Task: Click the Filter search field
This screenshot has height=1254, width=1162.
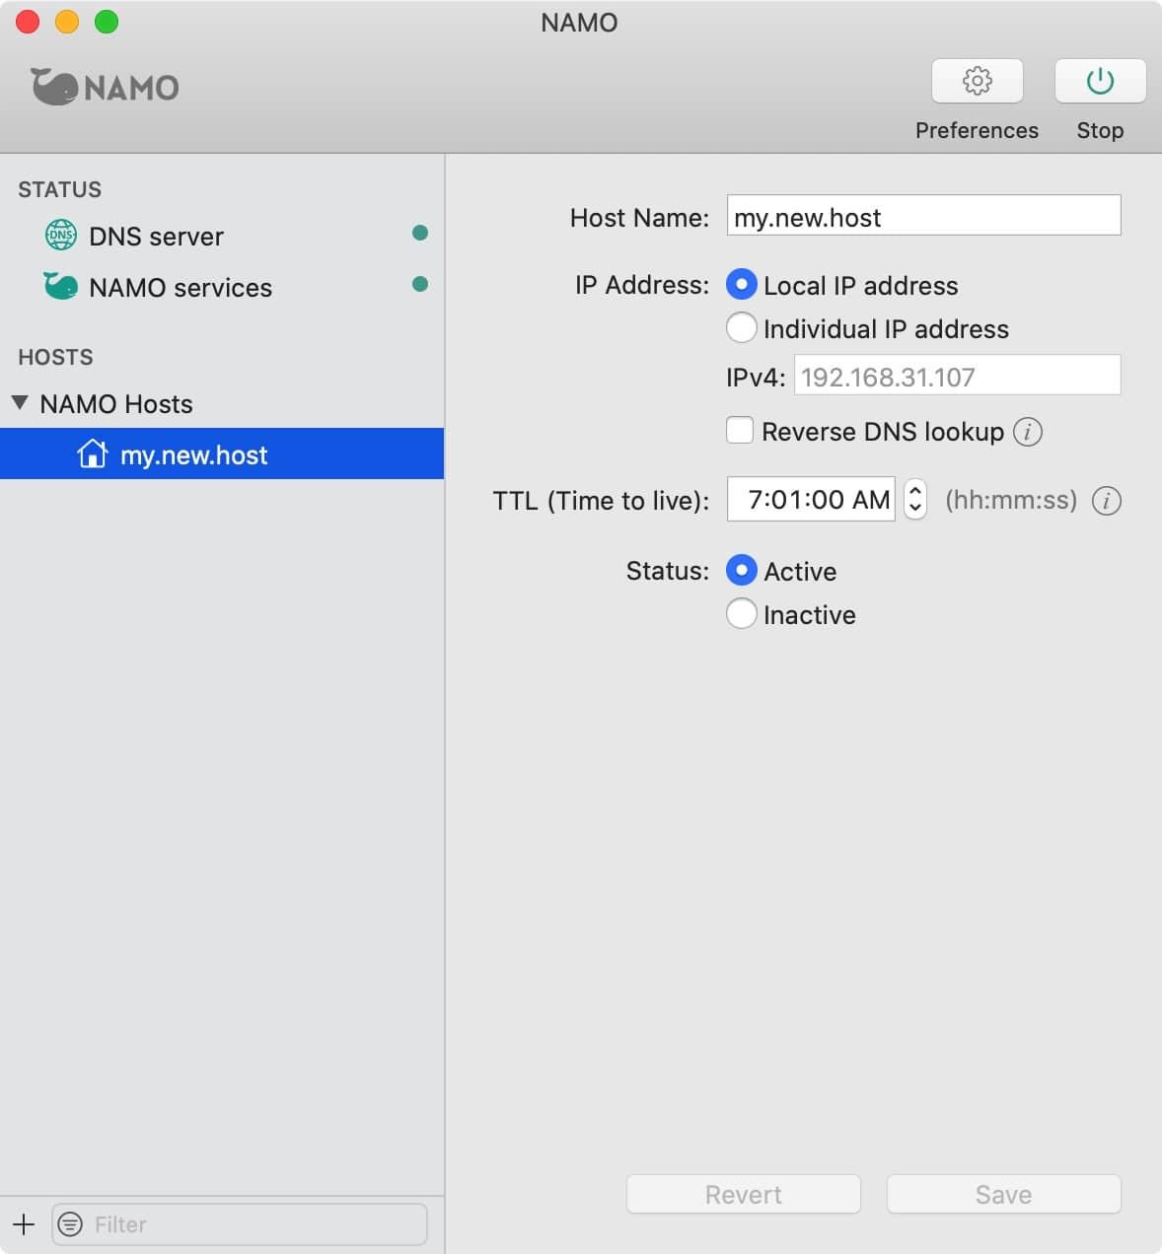Action: click(x=240, y=1224)
